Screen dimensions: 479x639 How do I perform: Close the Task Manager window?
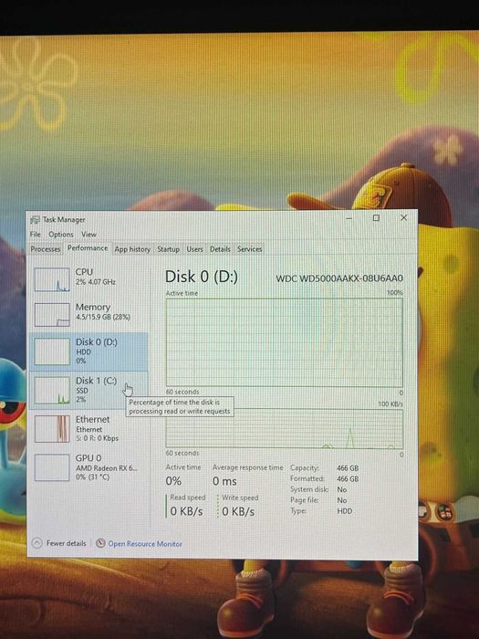tap(403, 217)
